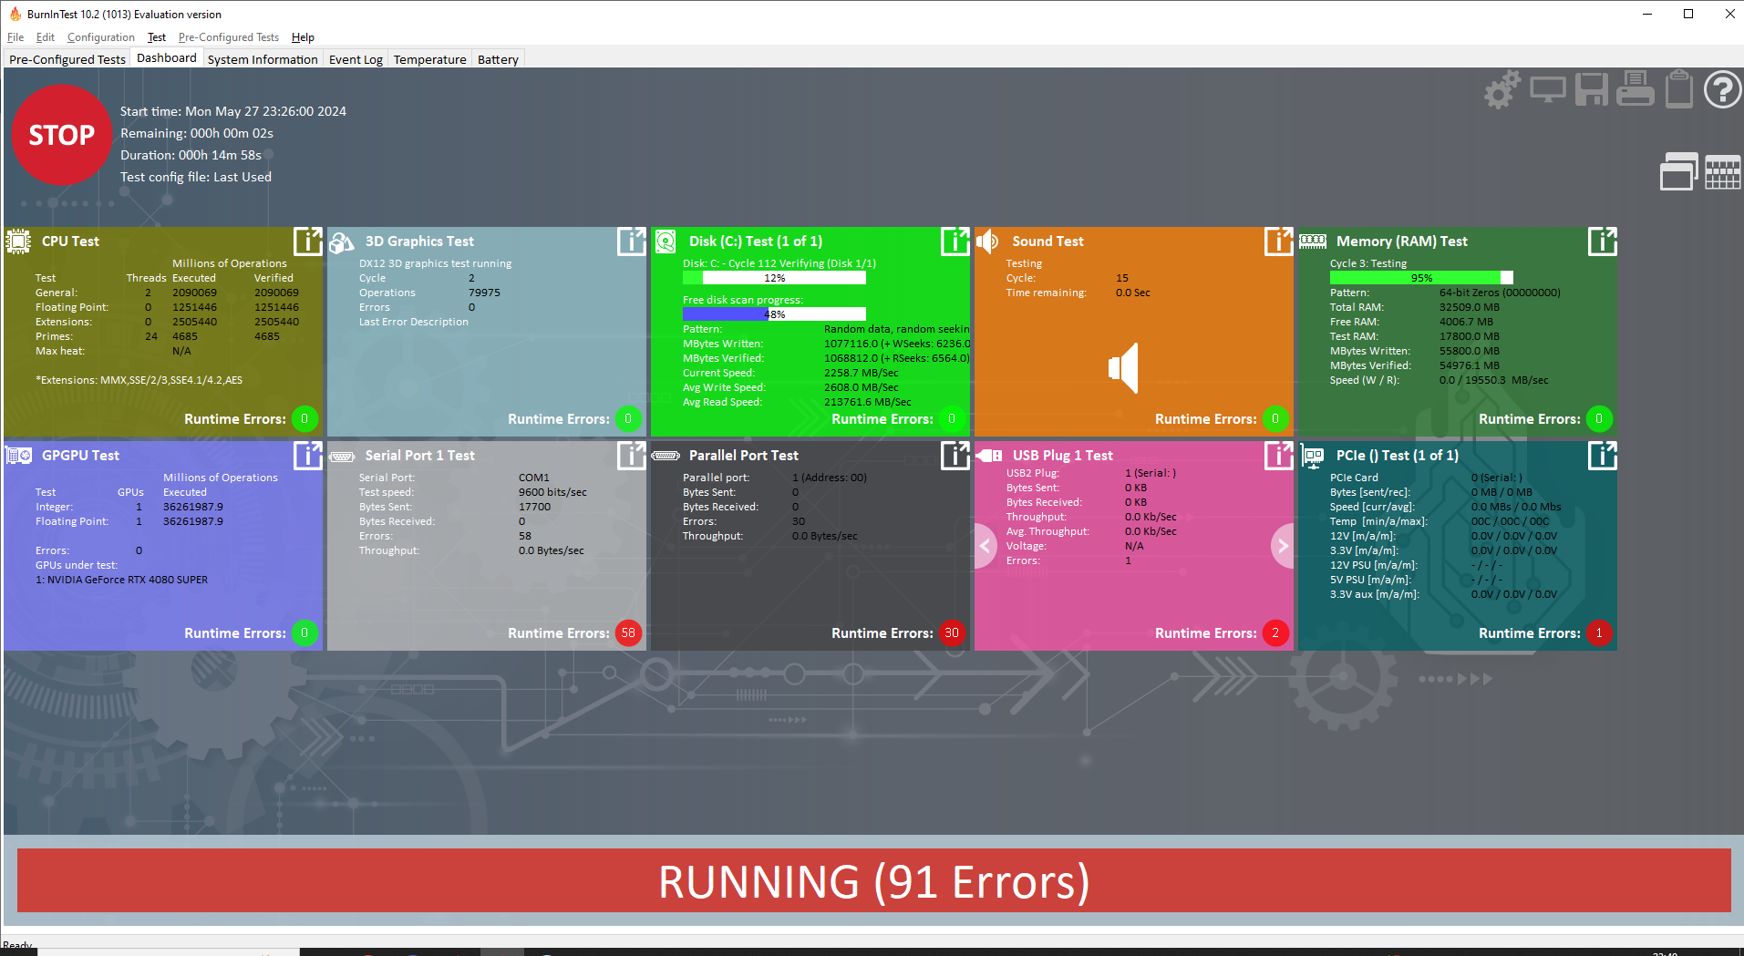The height and width of the screenshot is (956, 1744).
Task: Click the large speaker graphic in Sound Test
Action: (1124, 368)
